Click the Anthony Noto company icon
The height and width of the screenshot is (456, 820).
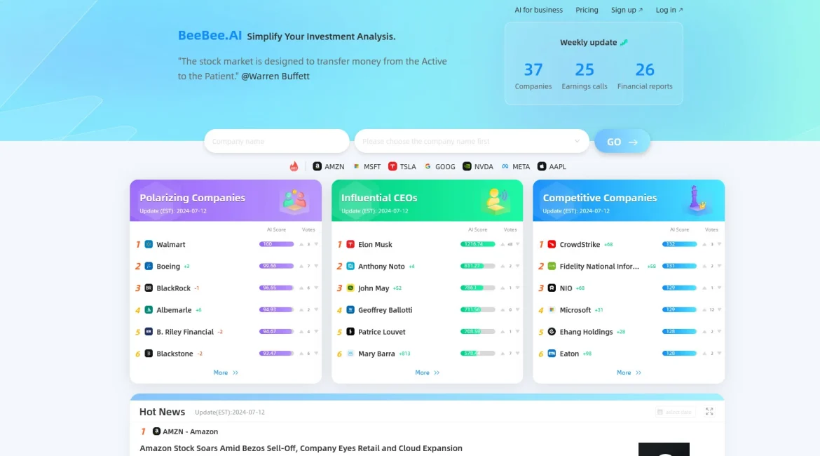(x=350, y=267)
